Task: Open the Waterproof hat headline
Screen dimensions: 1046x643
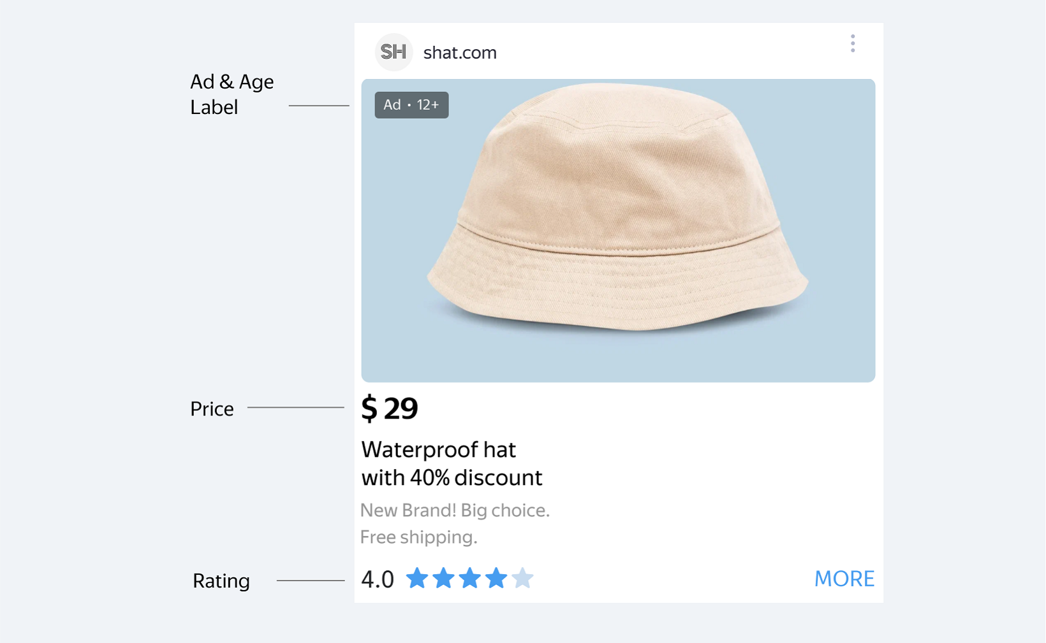Action: (x=438, y=450)
